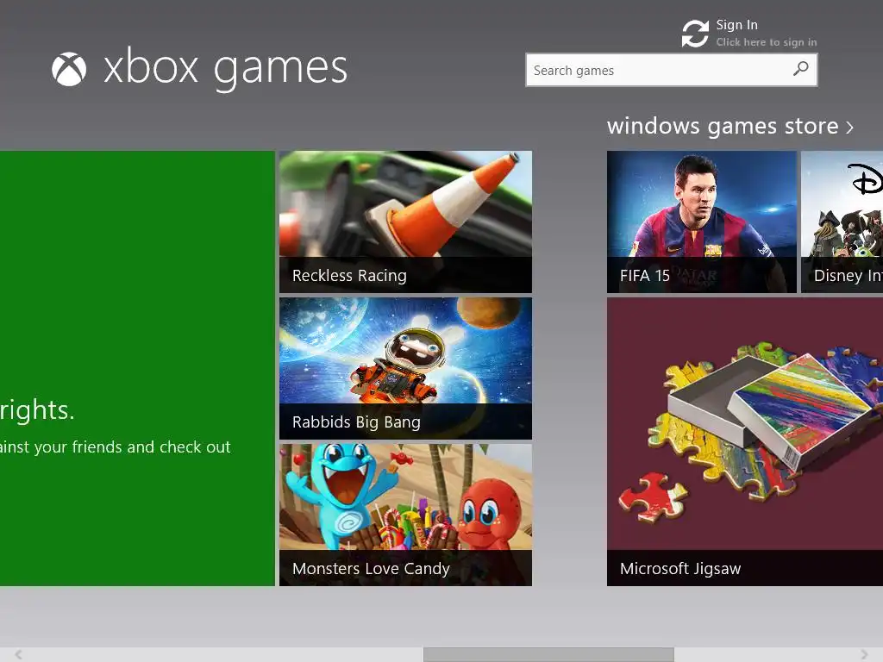This screenshot has height=662, width=883.
Task: Click the Xbox logo icon
Action: click(x=69, y=69)
